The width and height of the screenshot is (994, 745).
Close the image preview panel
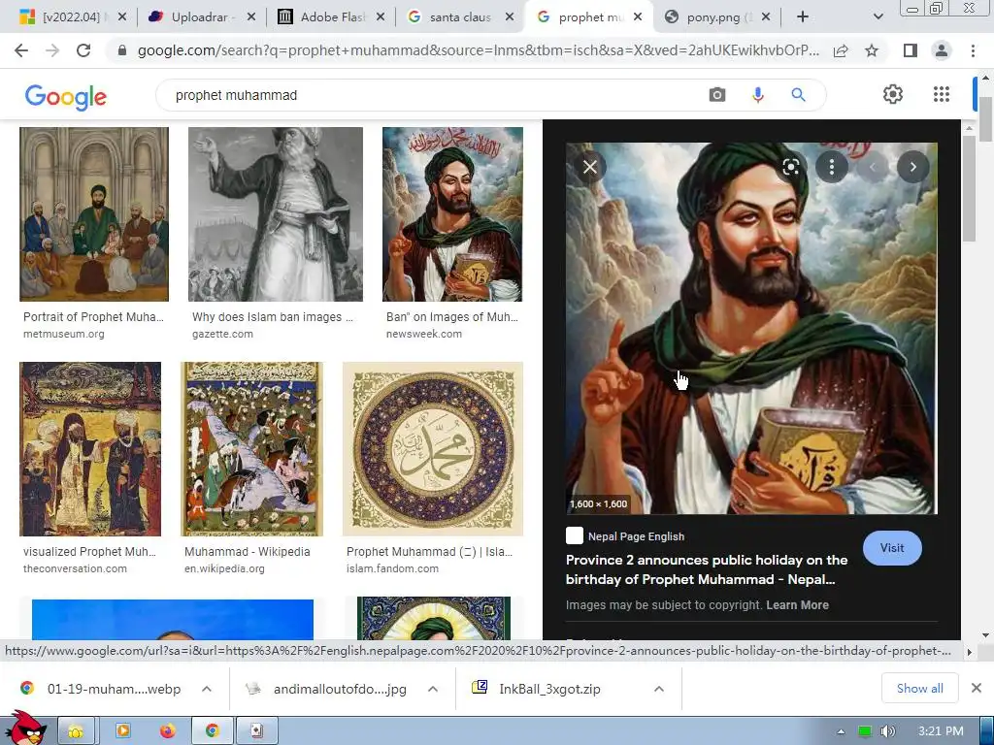[590, 167]
